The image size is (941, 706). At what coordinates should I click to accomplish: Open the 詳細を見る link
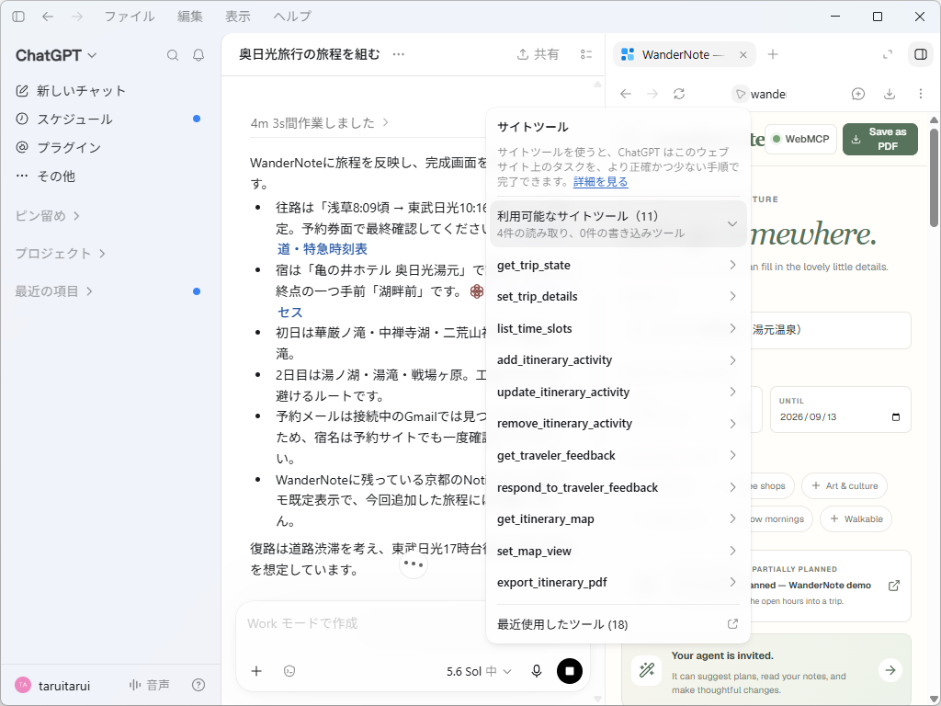click(x=600, y=181)
